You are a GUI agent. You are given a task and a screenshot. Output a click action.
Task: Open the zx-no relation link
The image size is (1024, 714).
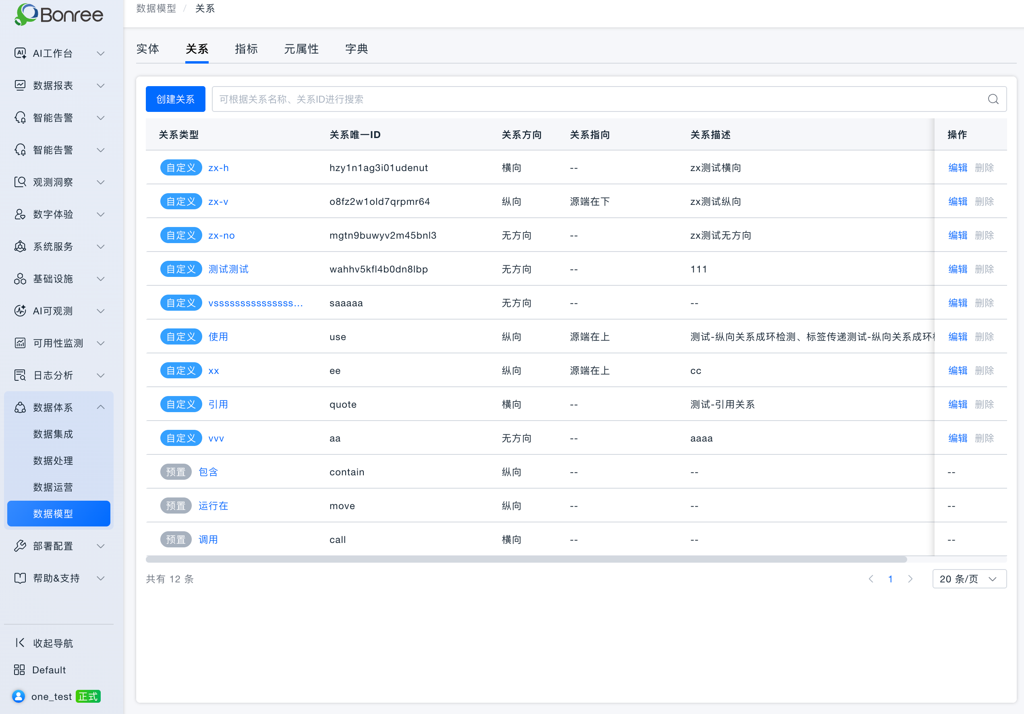point(221,235)
